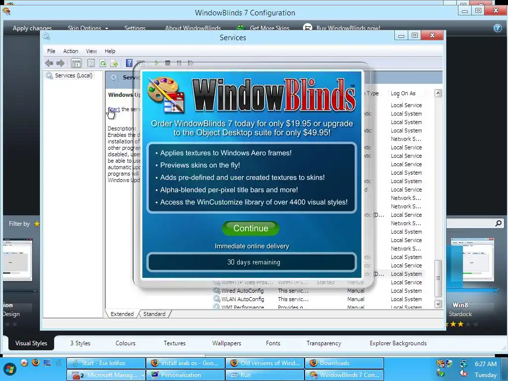Click the Windows Start orb

10,369
